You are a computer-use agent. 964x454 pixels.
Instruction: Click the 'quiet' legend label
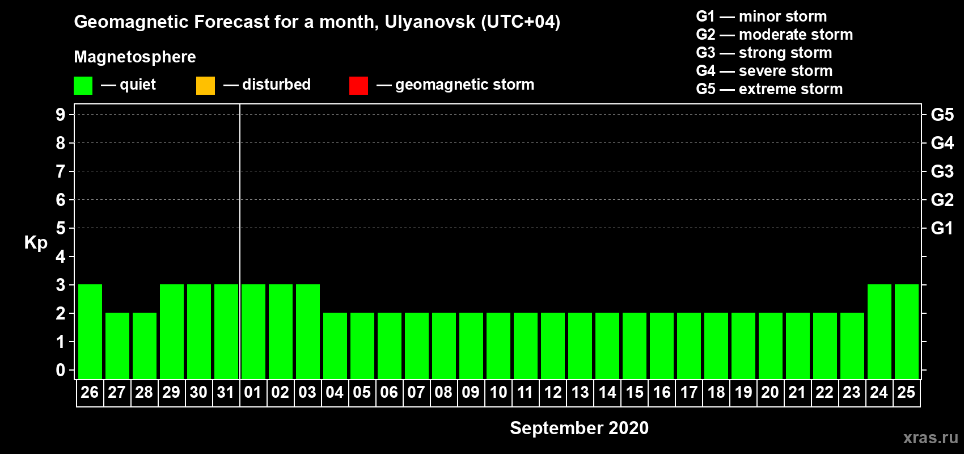pyautogui.click(x=138, y=85)
